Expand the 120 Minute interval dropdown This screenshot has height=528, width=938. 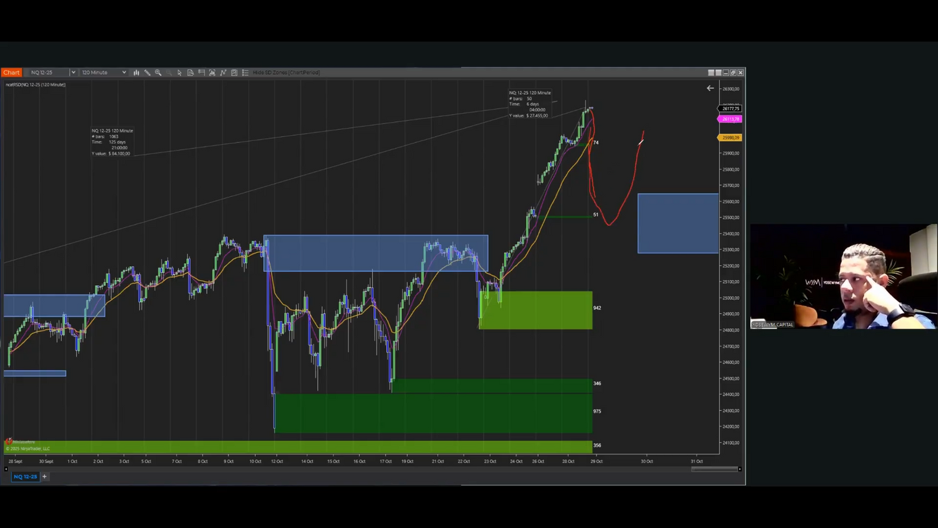coord(124,73)
